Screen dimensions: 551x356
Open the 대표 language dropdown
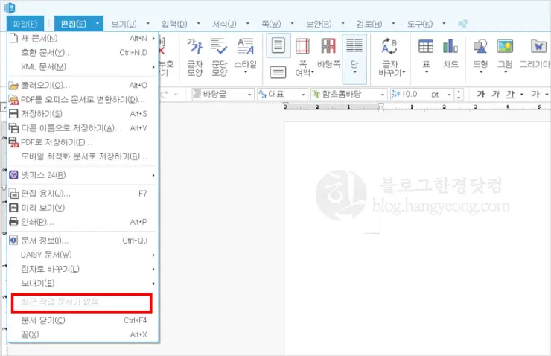(282, 94)
